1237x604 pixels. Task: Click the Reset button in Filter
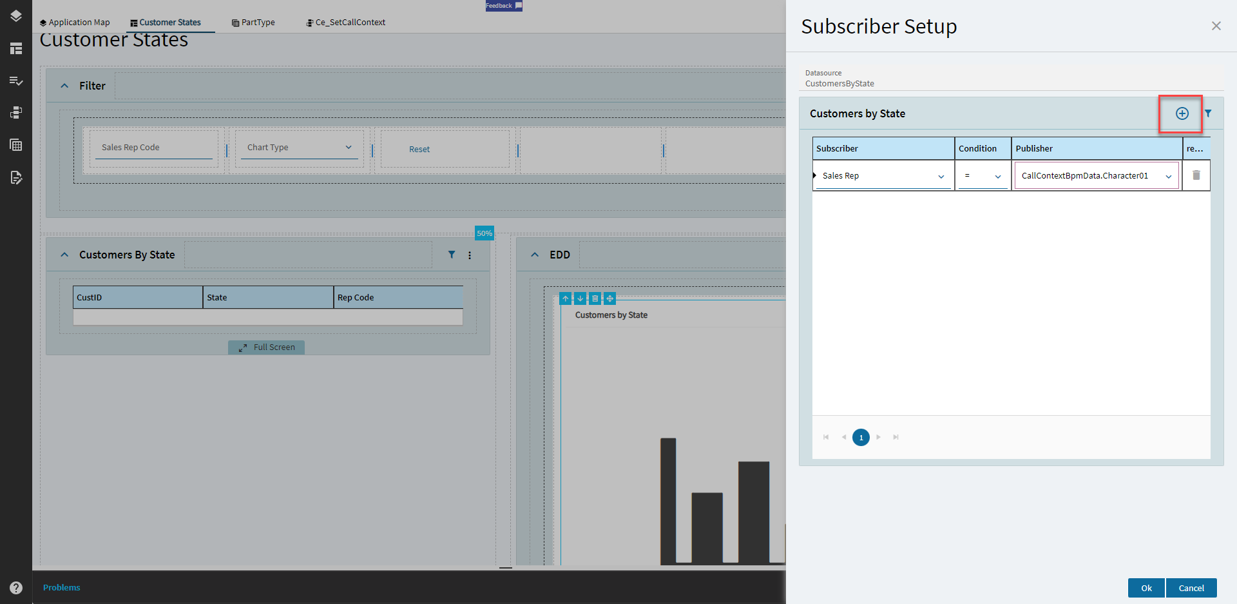pos(419,149)
